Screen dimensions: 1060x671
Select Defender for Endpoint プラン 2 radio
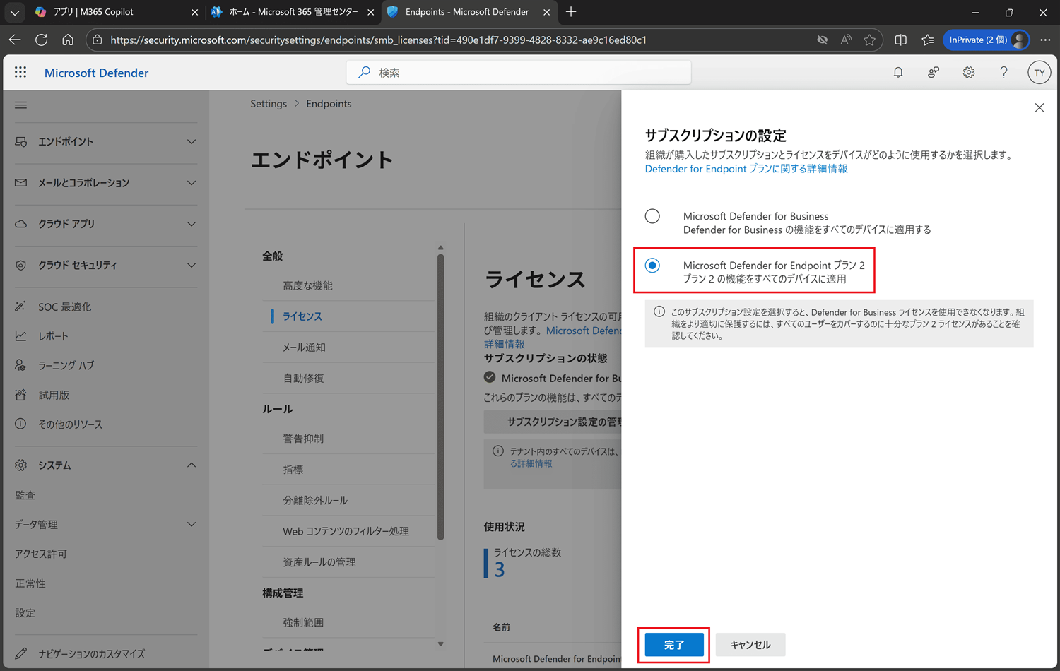(652, 266)
